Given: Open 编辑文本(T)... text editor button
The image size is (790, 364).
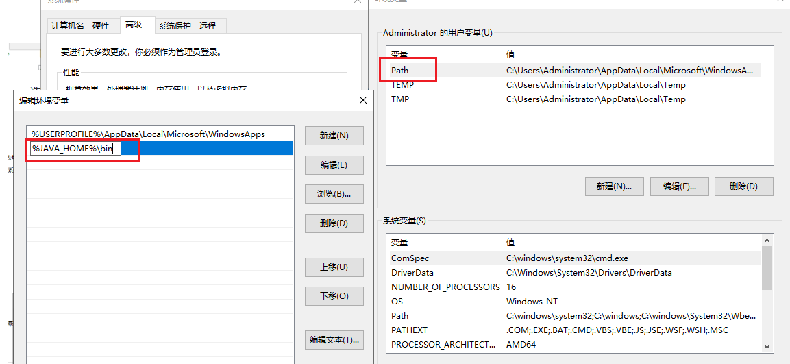Looking at the screenshot, I should pos(334,340).
